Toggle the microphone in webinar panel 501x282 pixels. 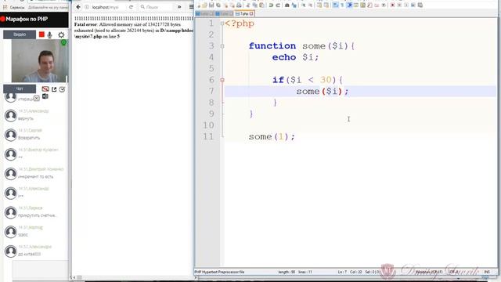click(49, 34)
